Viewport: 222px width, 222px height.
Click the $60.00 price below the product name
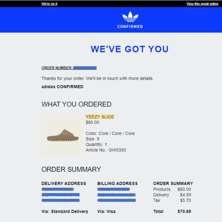pos(92,122)
